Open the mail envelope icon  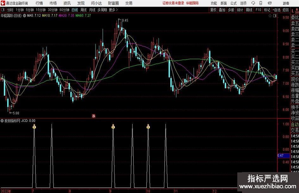point(270,3)
